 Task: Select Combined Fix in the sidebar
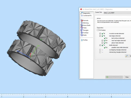(86, 16)
